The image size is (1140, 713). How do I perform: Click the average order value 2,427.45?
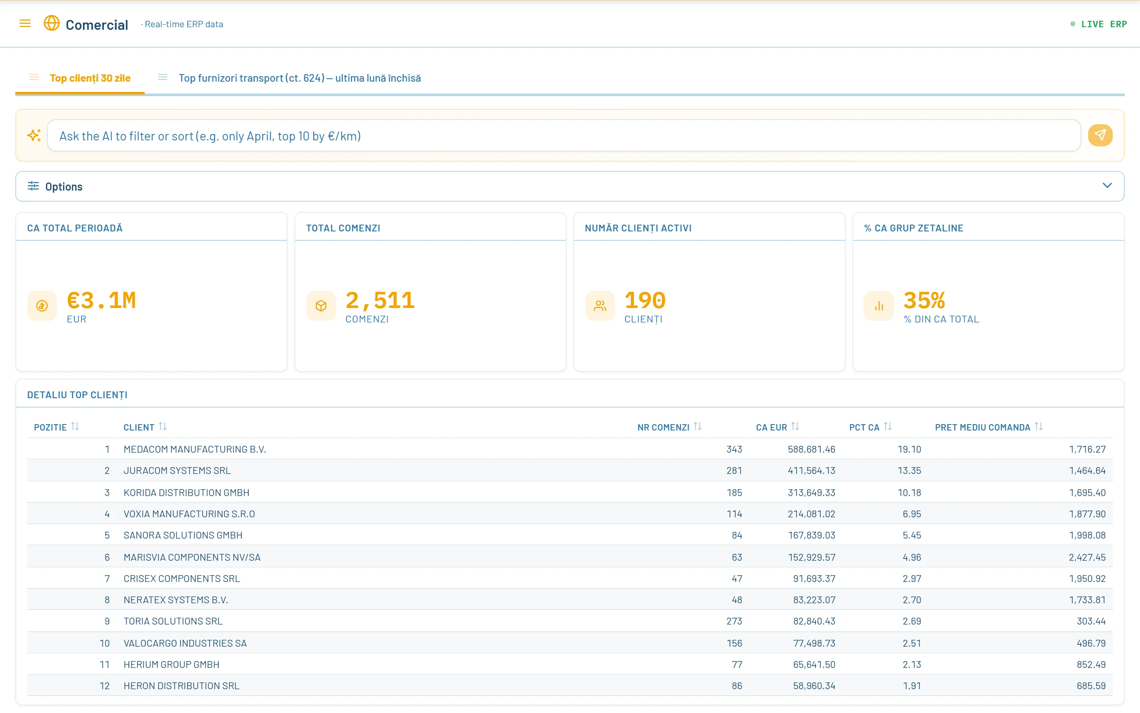(1087, 557)
